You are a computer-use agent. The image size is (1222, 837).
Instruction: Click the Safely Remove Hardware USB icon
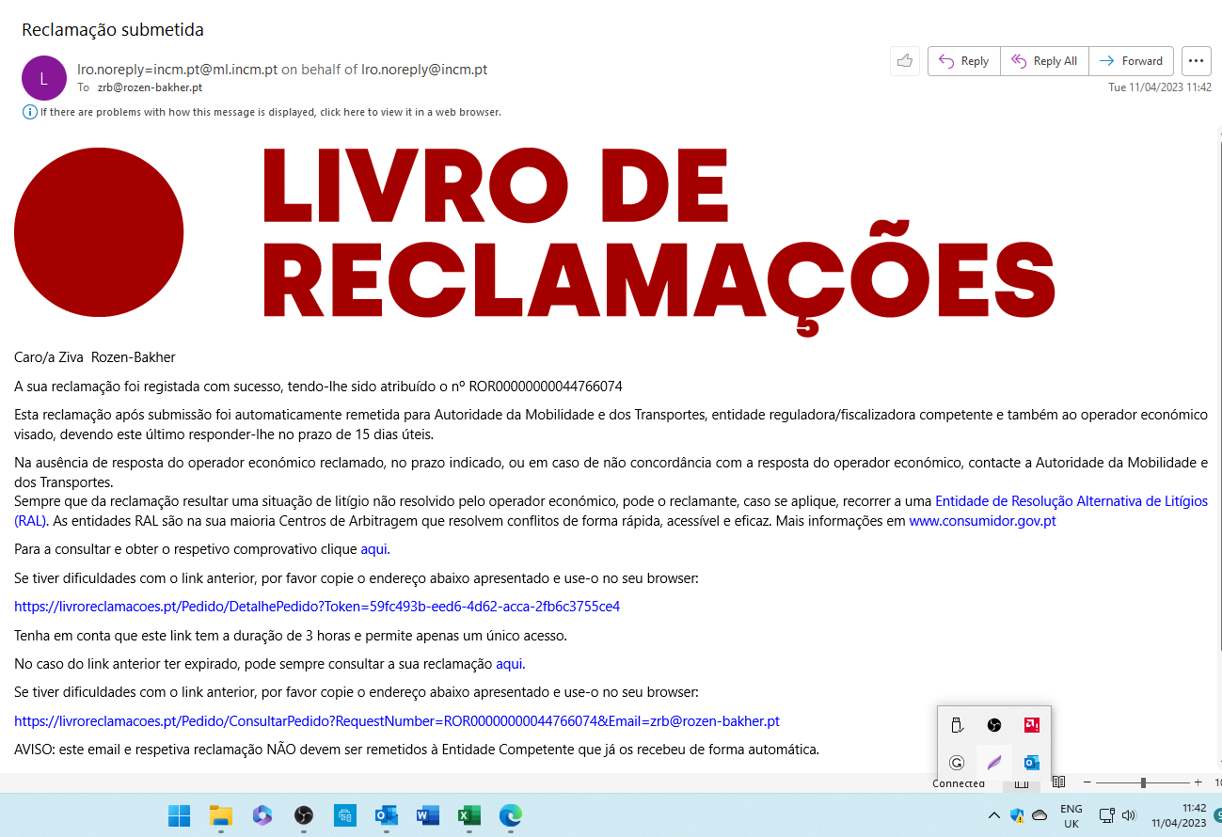coord(957,725)
